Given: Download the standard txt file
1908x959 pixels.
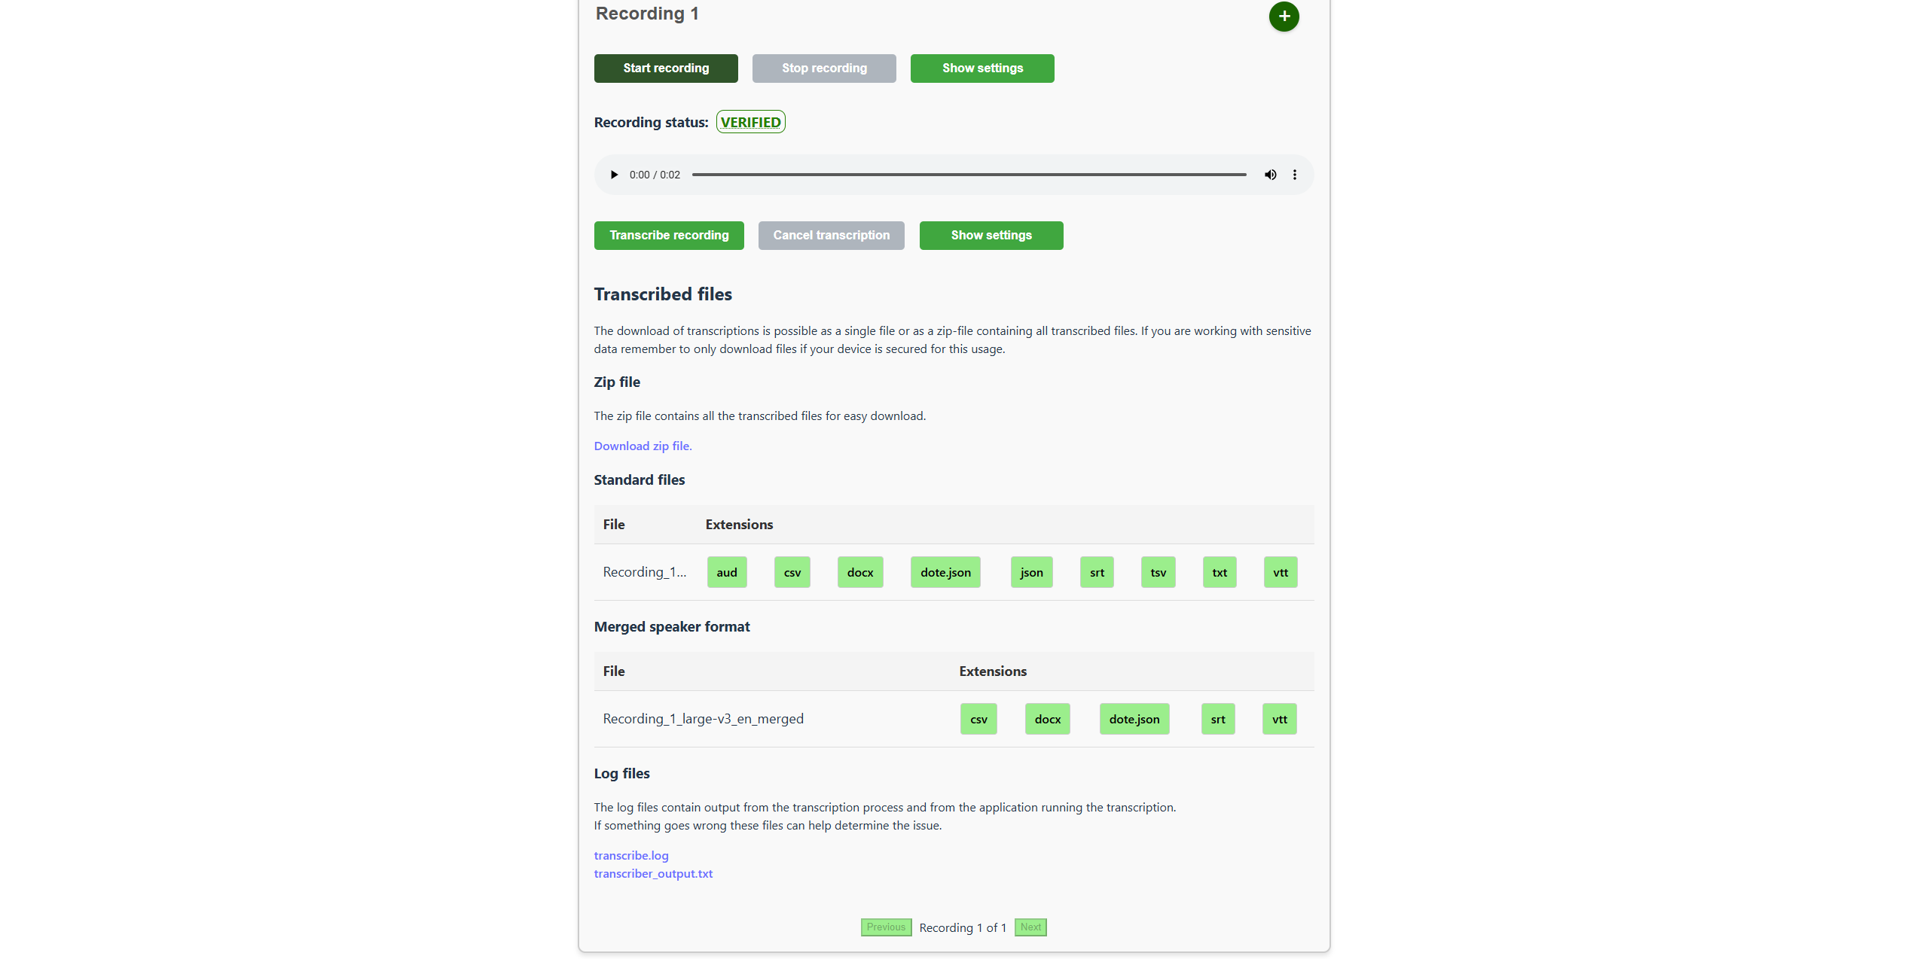Looking at the screenshot, I should point(1219,573).
